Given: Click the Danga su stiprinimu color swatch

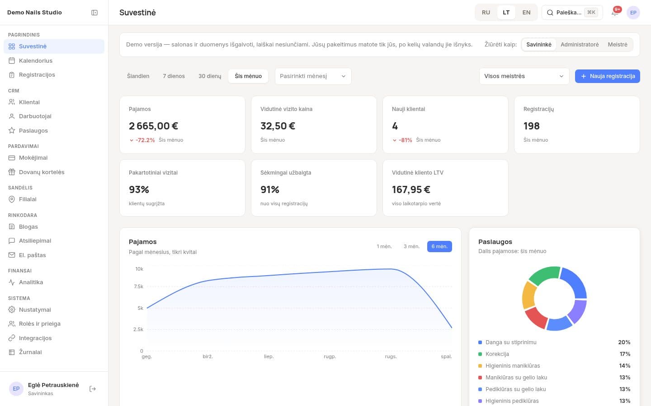Looking at the screenshot, I should [480, 342].
